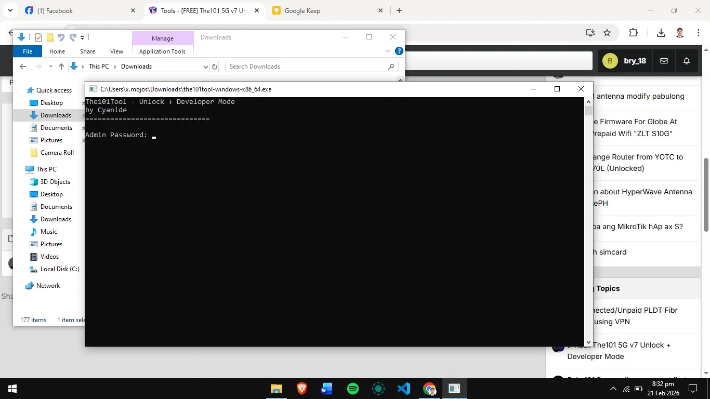Open console window title bar icon menu
710x399 pixels.
point(93,89)
